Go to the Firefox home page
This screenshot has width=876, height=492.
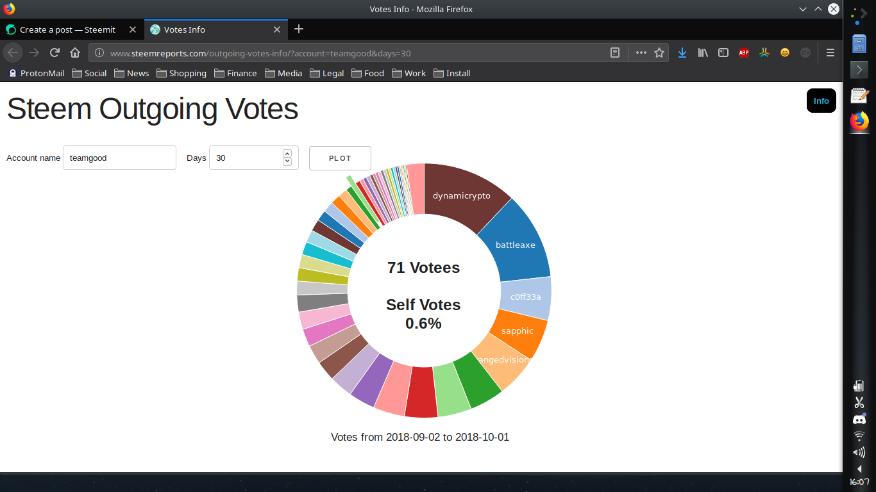(75, 53)
